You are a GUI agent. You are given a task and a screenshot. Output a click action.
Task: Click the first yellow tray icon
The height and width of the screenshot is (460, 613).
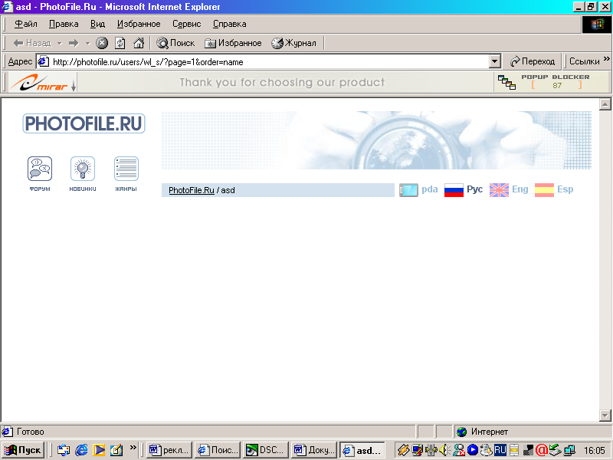click(403, 450)
